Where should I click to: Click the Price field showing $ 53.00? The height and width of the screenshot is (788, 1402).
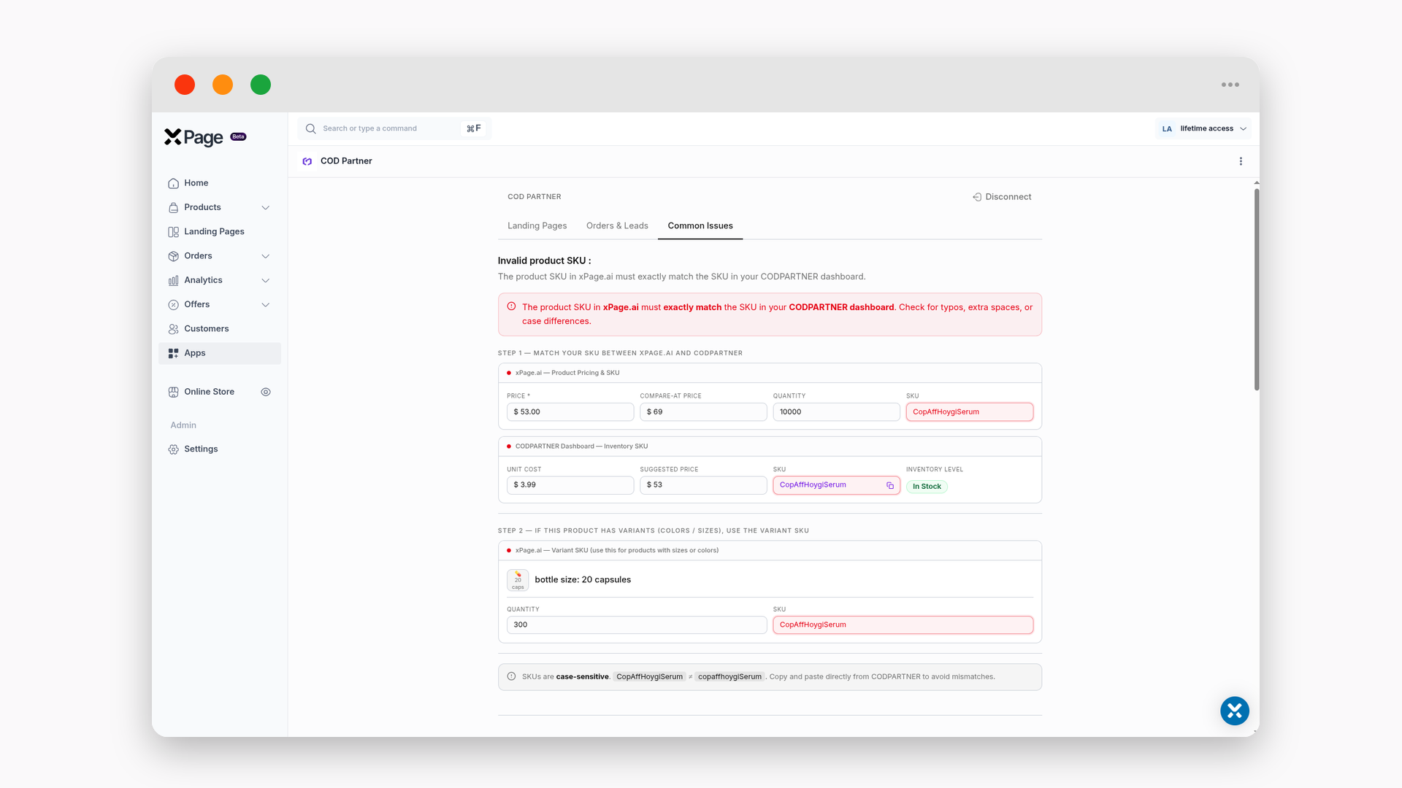570,412
